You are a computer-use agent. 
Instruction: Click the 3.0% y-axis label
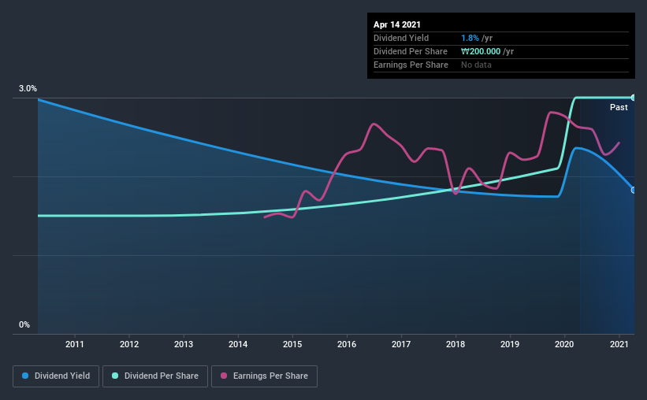[x=28, y=89]
